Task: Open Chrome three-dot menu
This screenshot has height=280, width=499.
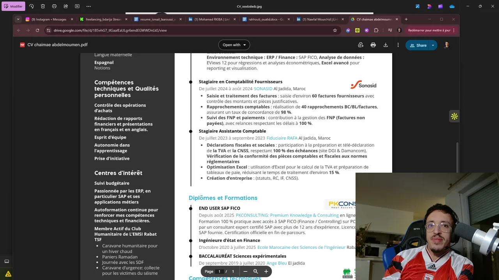Action: [454, 30]
